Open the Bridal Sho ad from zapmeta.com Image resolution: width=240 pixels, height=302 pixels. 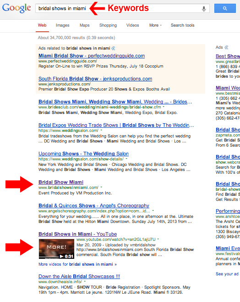tap(228, 130)
